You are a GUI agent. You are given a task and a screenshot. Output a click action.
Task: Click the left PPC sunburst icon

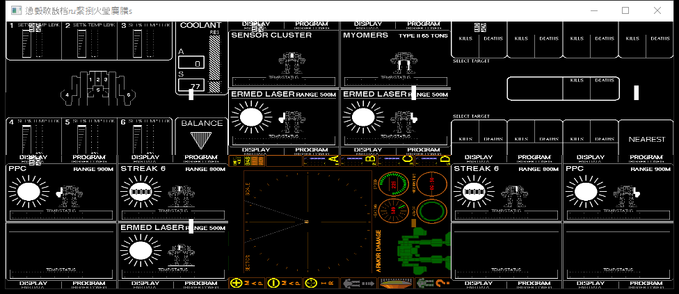[29, 192]
